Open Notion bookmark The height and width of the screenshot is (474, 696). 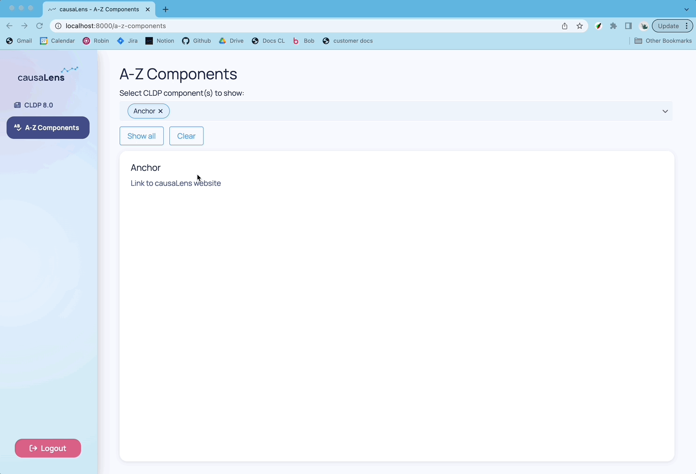pyautogui.click(x=160, y=41)
